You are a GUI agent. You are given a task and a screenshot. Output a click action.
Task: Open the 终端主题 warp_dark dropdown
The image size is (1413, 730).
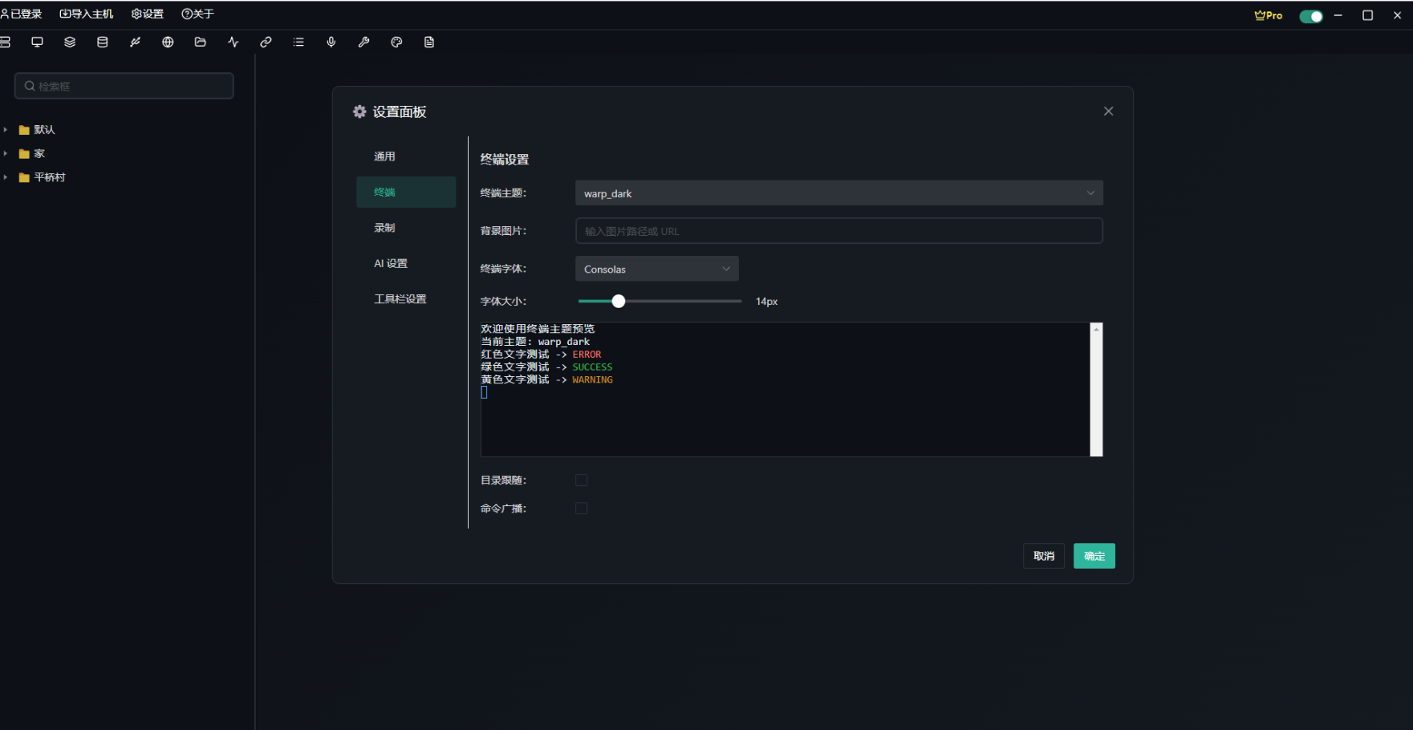[x=838, y=193]
